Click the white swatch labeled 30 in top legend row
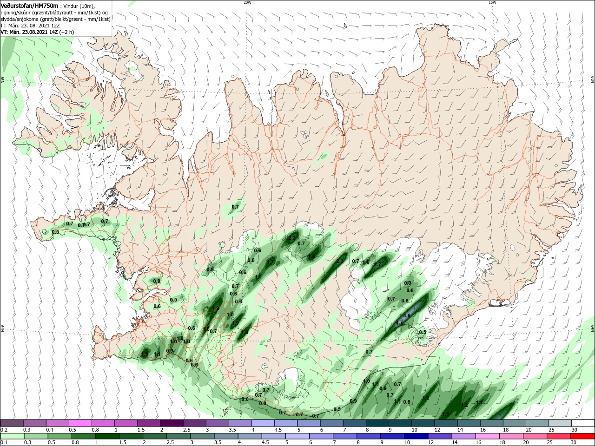The width and height of the screenshot is (595, 446). point(583,423)
